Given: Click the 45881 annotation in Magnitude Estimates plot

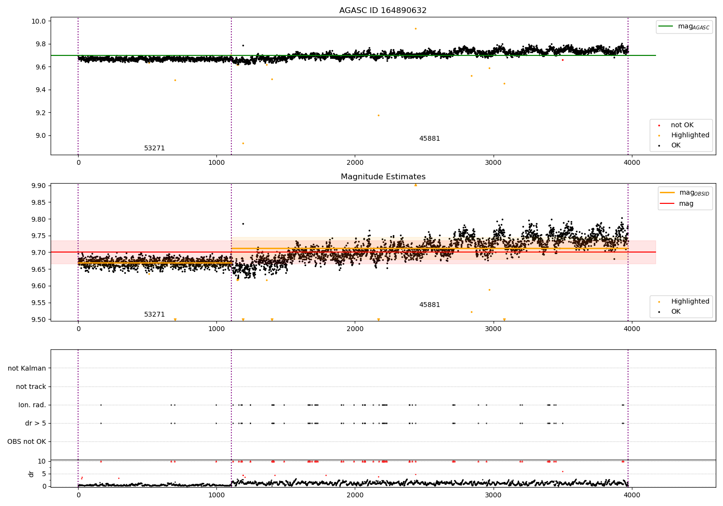Looking at the screenshot, I should [x=429, y=305].
